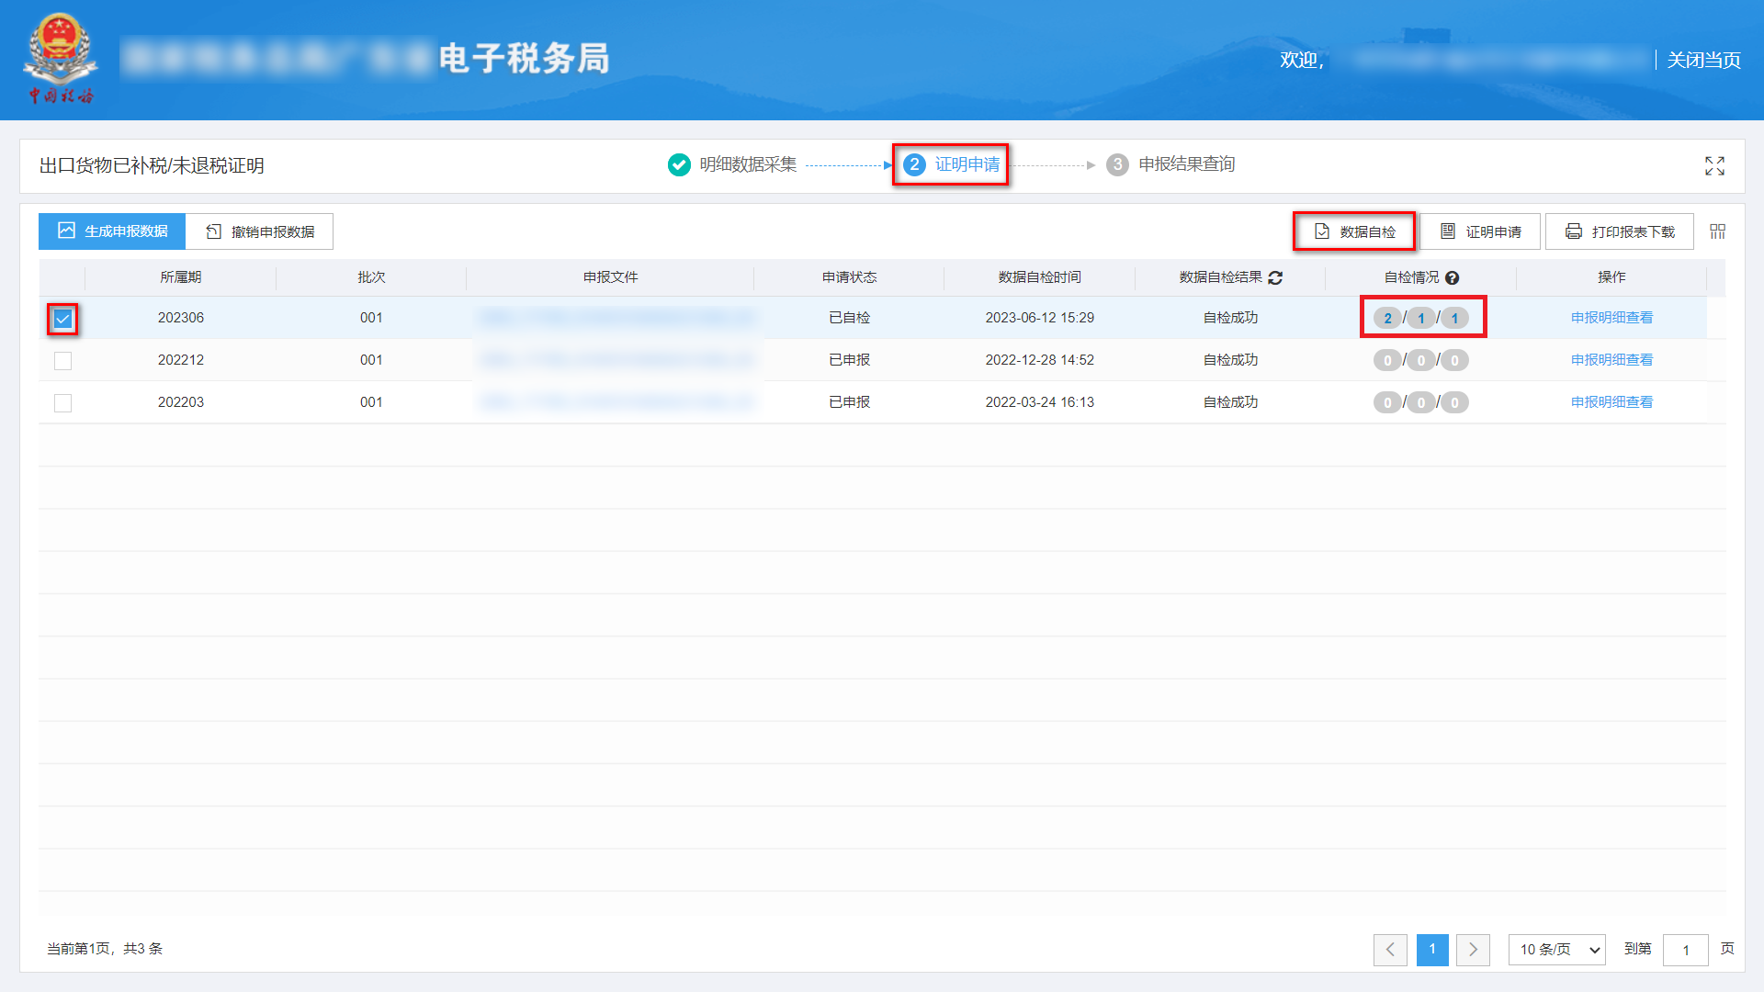Viewport: 1764px width, 992px height.
Task: Click the green completed step checkmark icon
Action: coord(679,164)
